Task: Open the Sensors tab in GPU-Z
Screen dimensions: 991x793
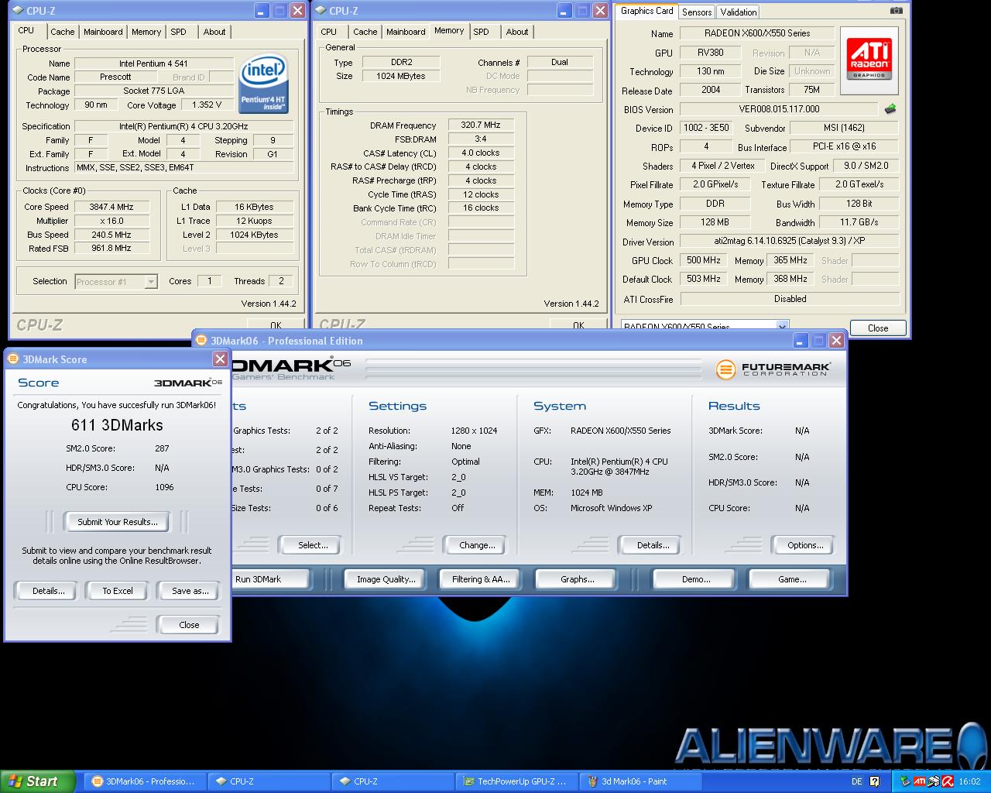Action: tap(697, 12)
